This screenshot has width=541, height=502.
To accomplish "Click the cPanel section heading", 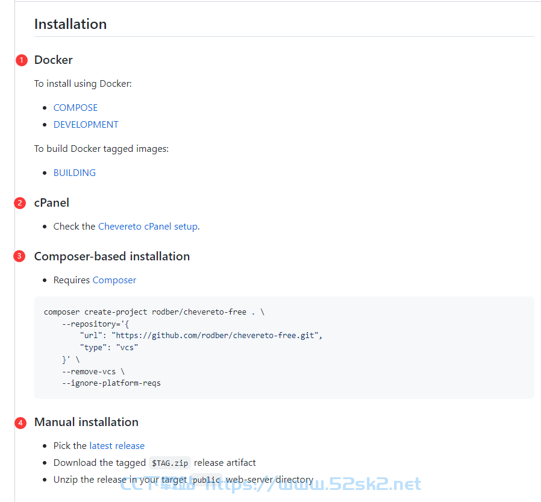I will click(x=52, y=203).
